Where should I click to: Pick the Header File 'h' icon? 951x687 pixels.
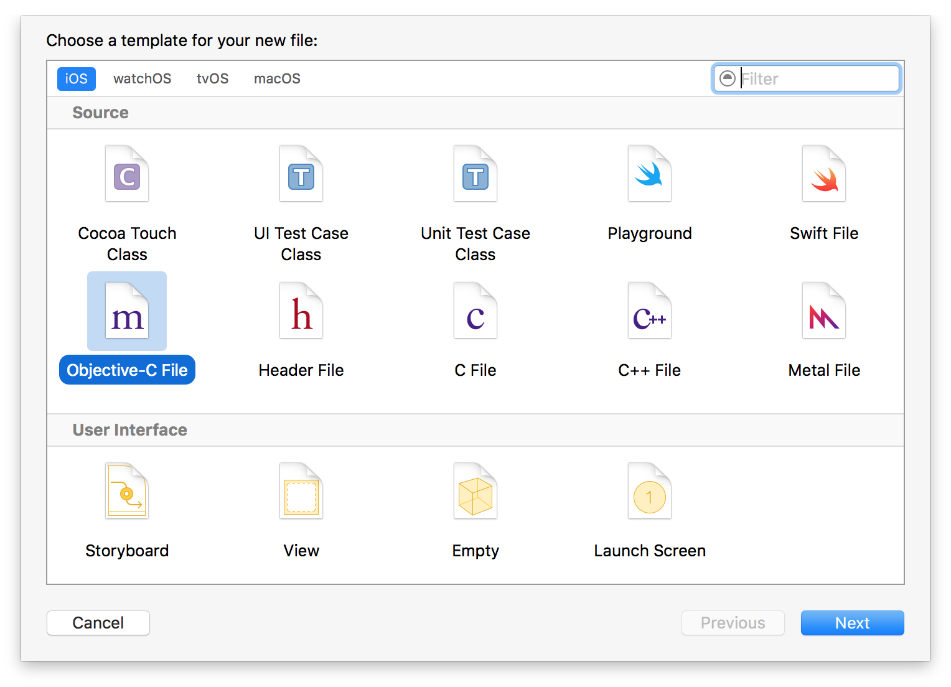301,311
